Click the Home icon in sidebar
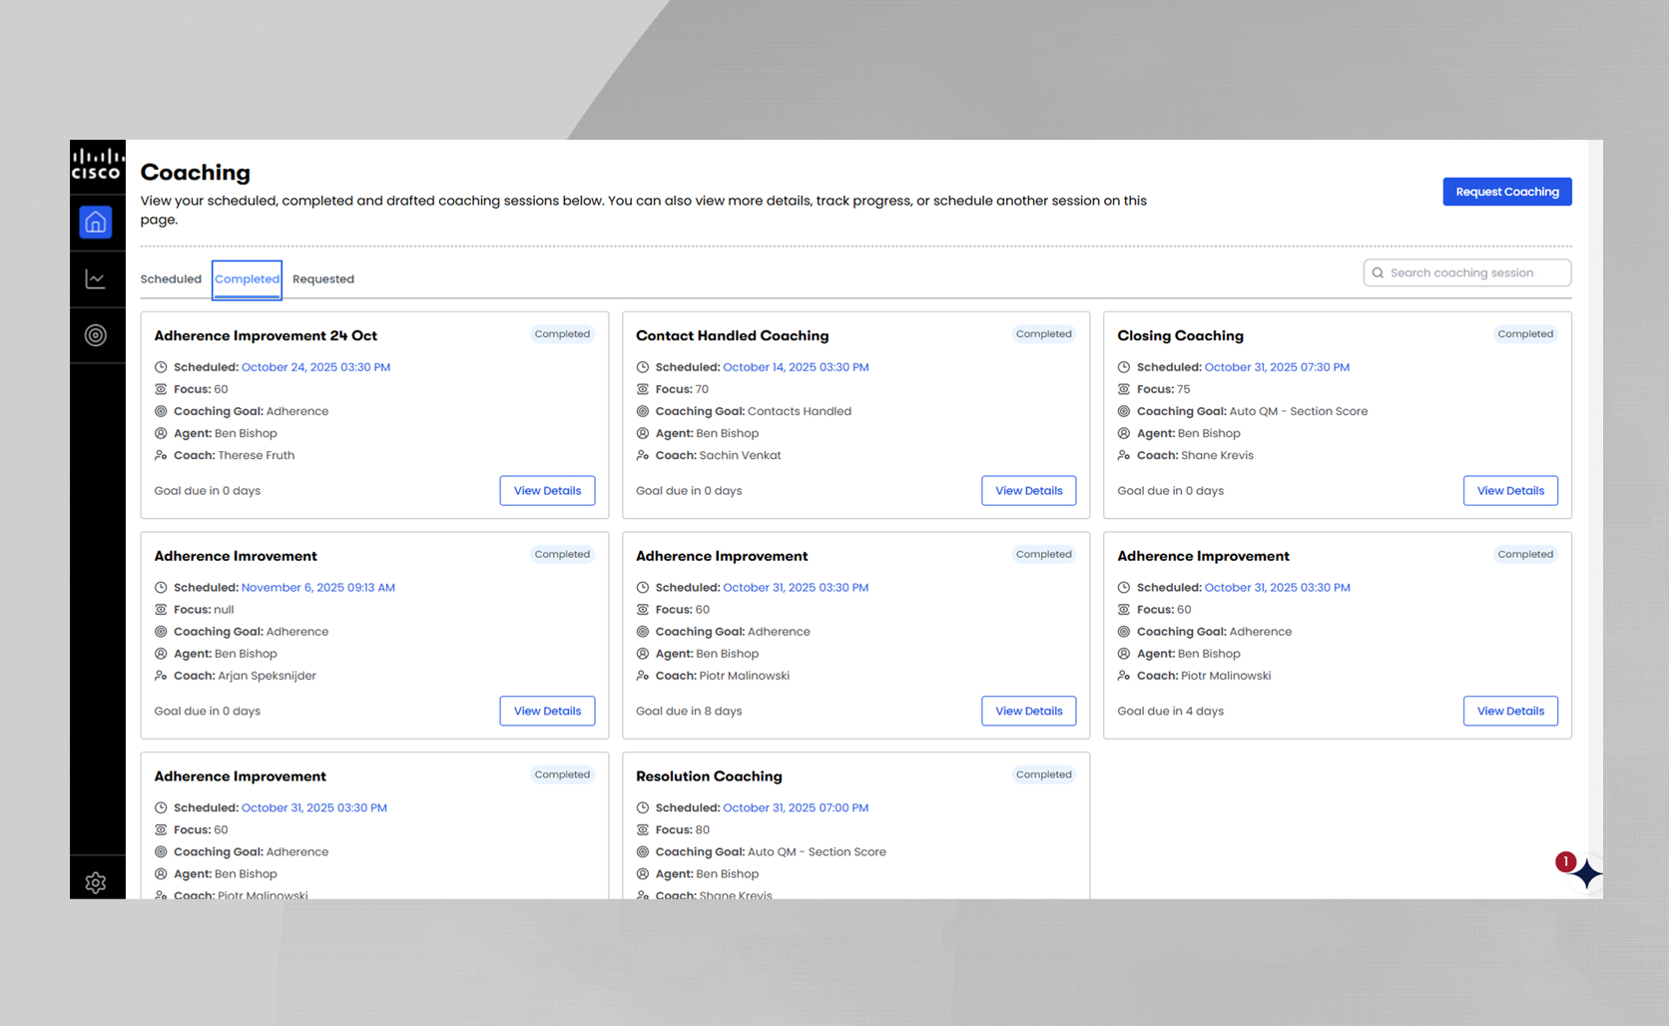 [96, 223]
